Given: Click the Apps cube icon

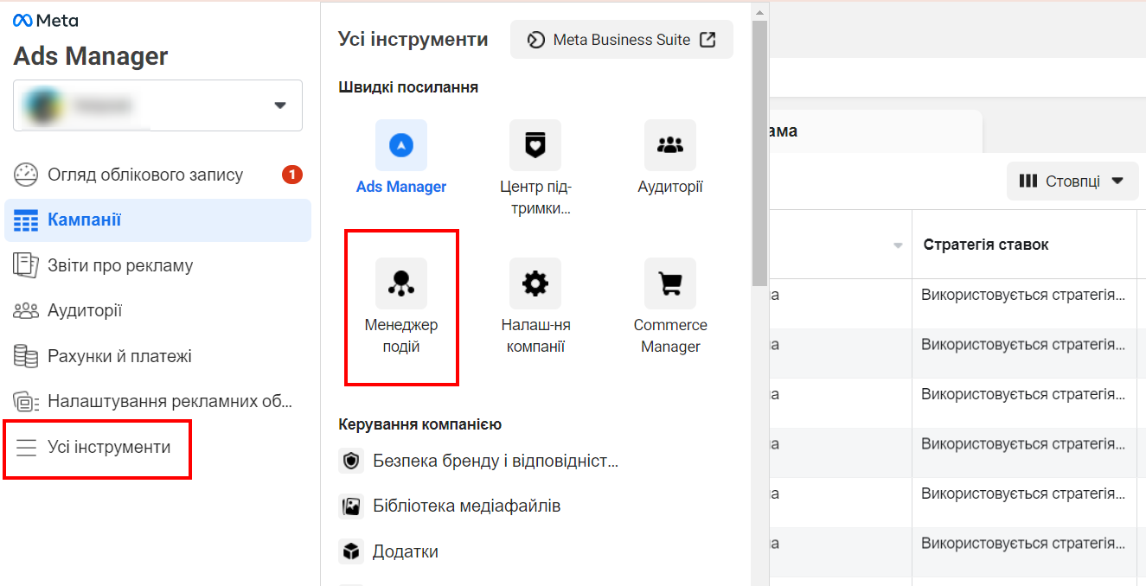Looking at the screenshot, I should (x=350, y=551).
